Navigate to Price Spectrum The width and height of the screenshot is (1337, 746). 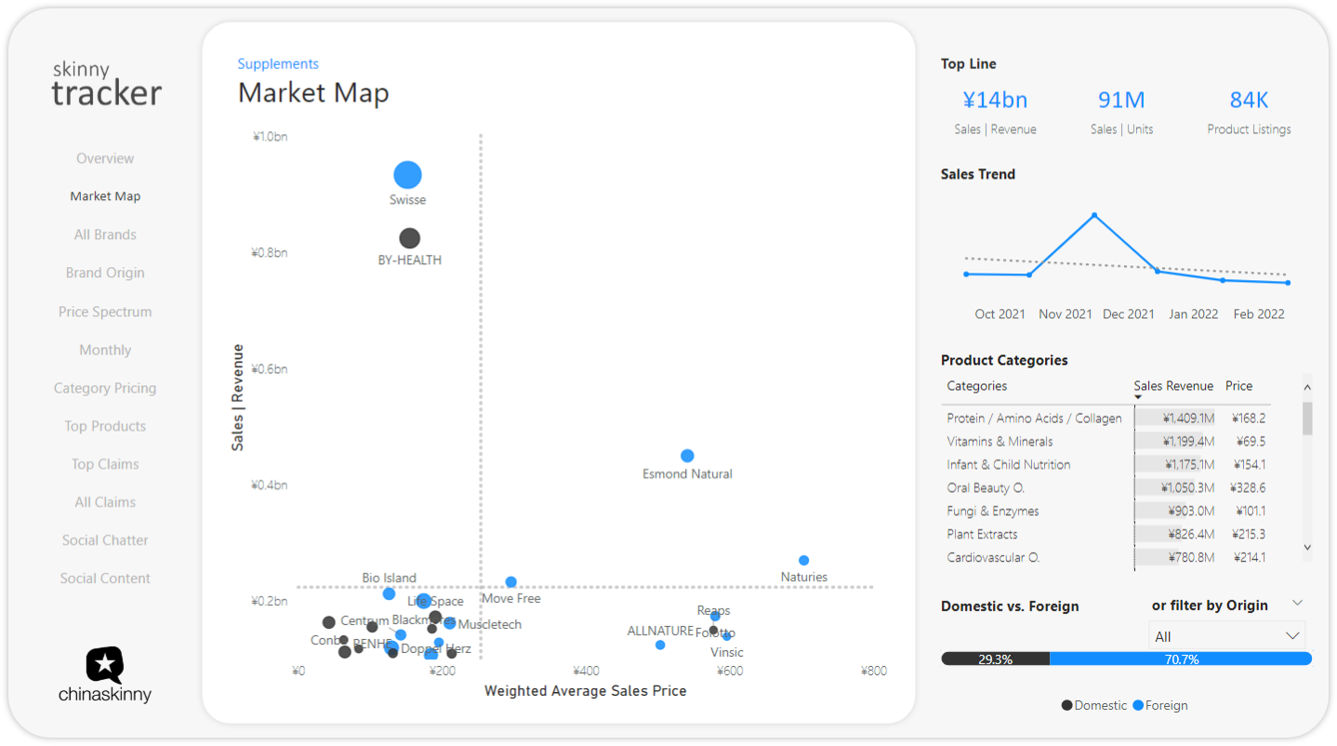click(x=105, y=312)
